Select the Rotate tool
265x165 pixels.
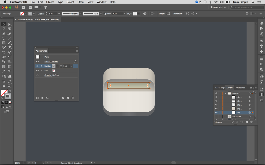4,52
